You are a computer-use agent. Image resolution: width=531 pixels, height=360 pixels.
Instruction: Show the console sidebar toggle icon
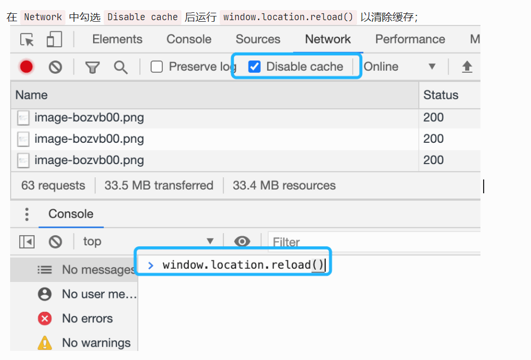tap(27, 242)
